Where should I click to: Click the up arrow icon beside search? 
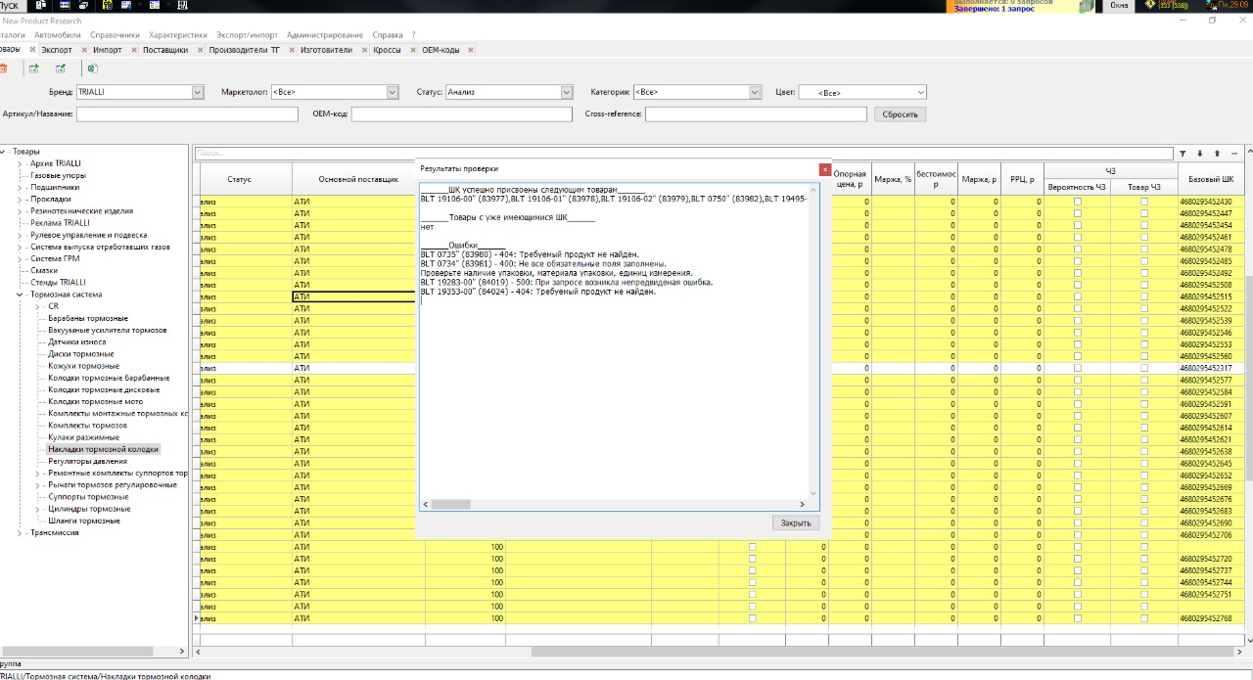[1217, 154]
